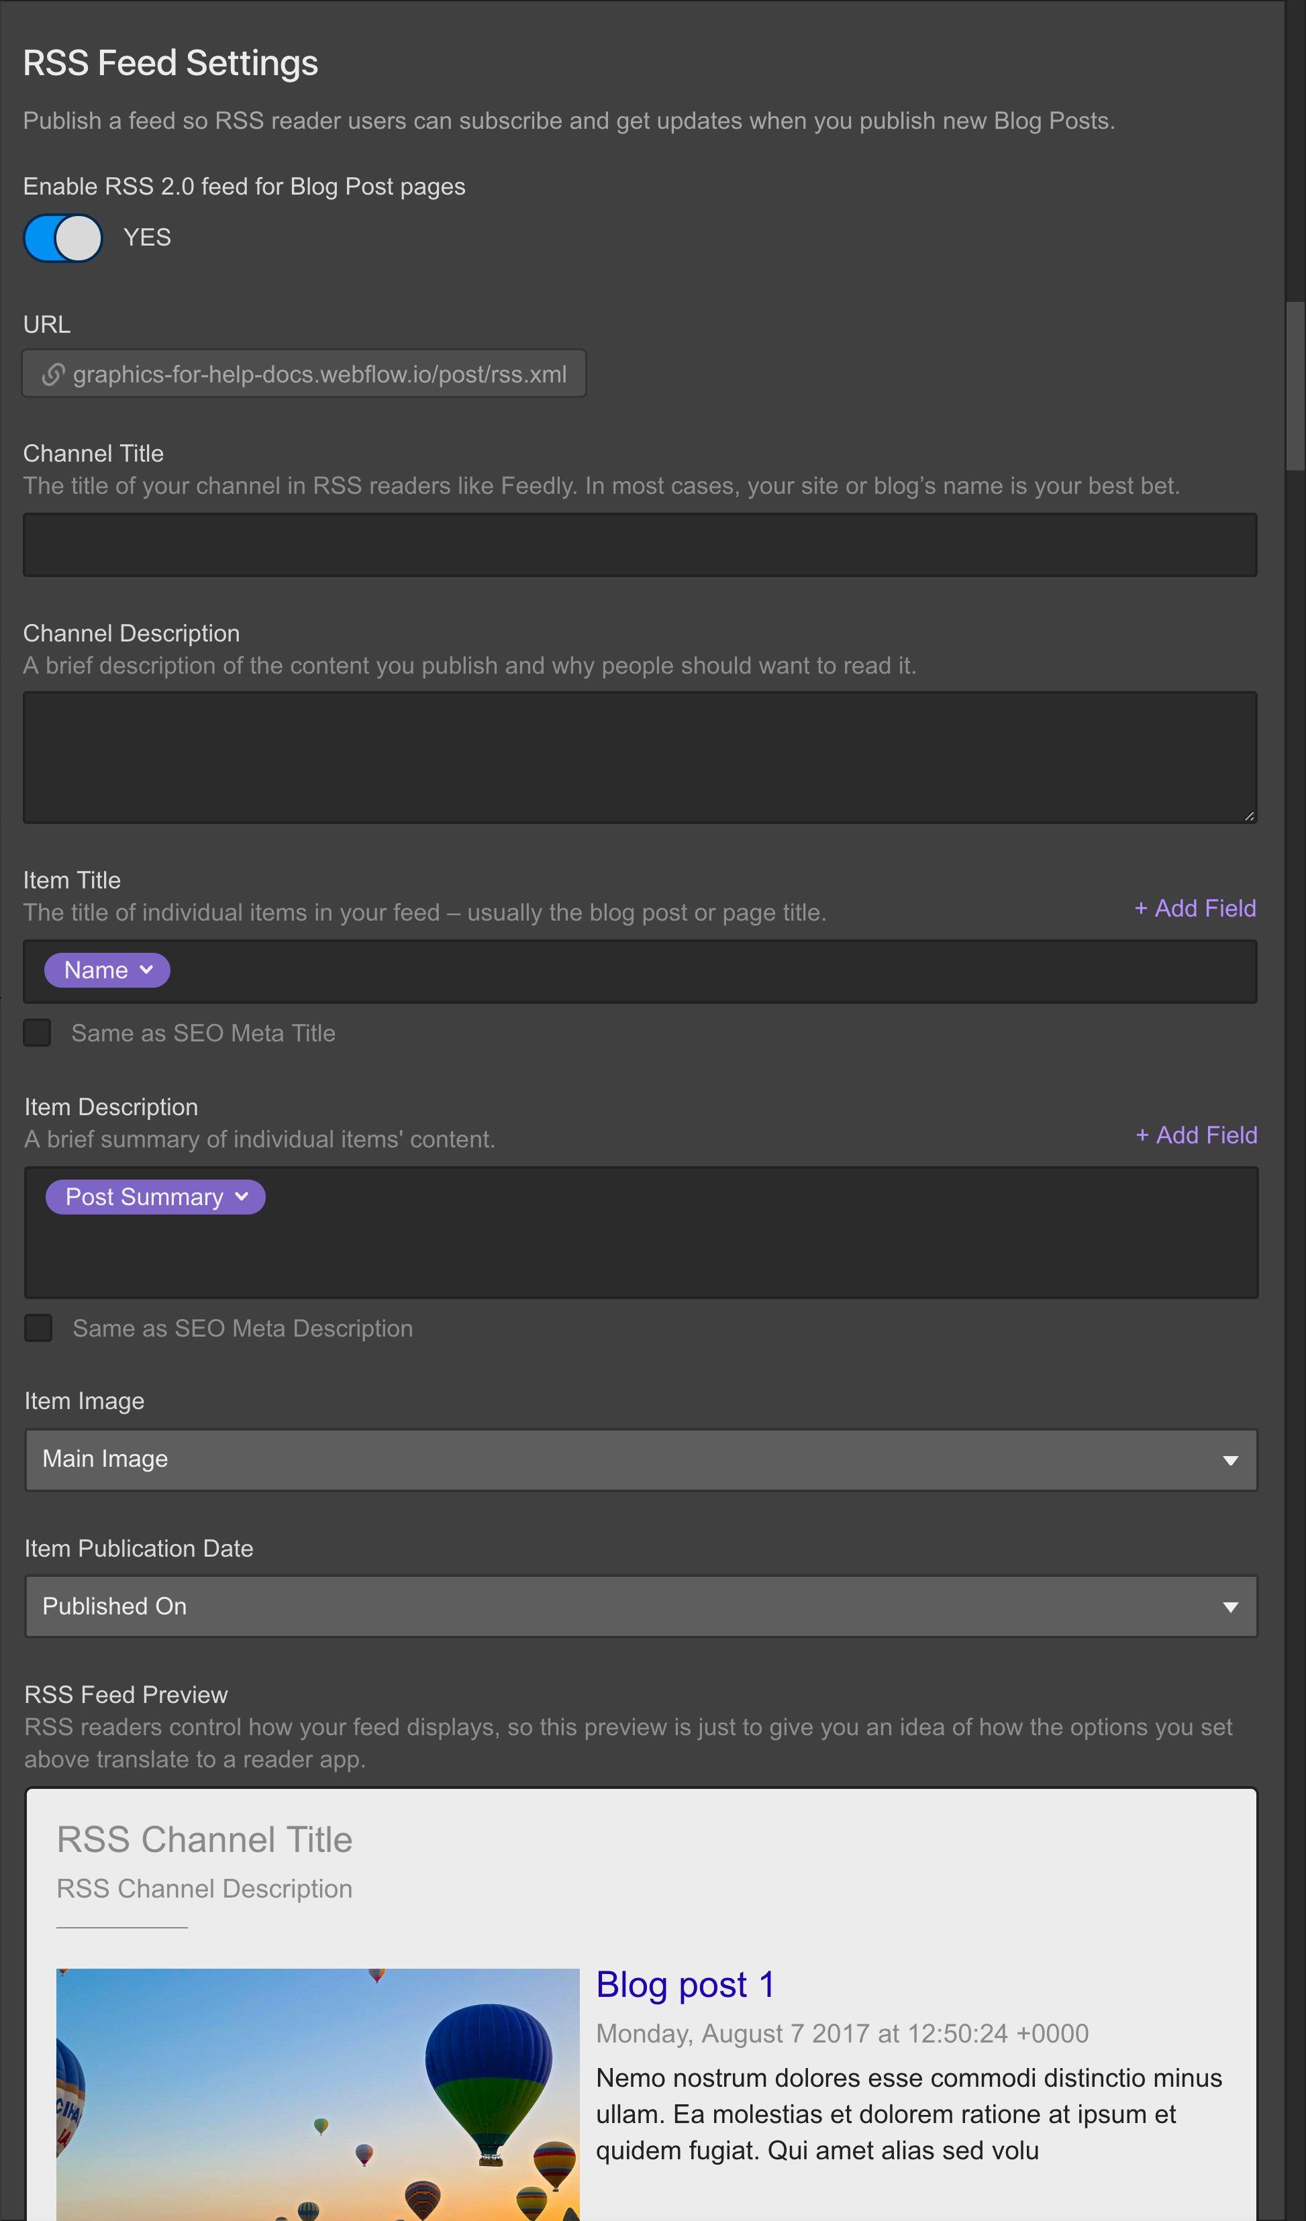Image resolution: width=1306 pixels, height=2221 pixels.
Task: Check Same as SEO Meta Title
Action: (37, 1032)
